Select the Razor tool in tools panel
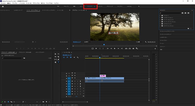Image resolution: width=195 pixels, height=106 pixels. point(58,57)
